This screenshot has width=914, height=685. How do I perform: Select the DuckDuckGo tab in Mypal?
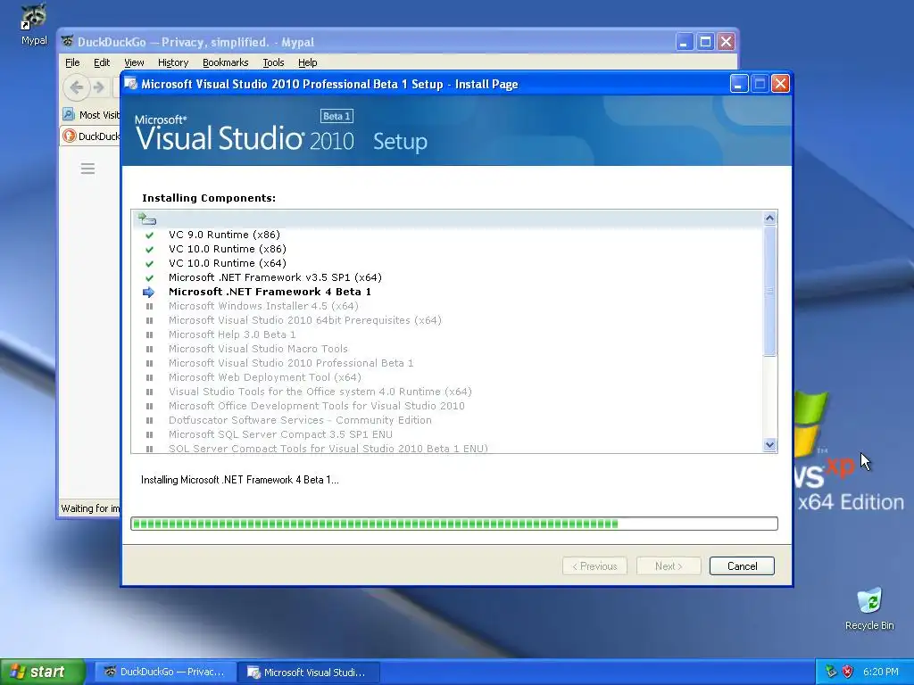[91, 136]
